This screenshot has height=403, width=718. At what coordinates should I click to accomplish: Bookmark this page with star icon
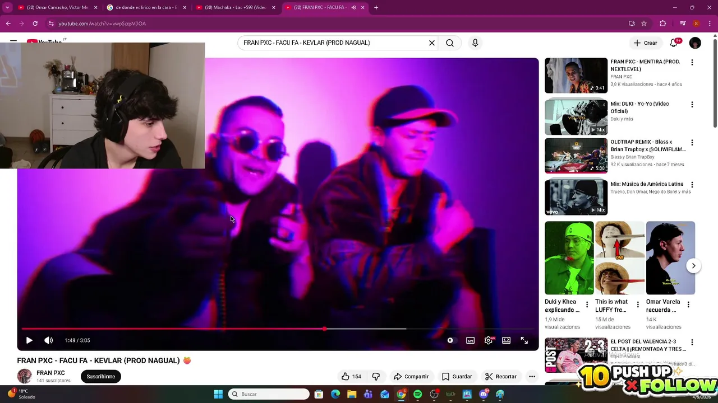point(644,24)
